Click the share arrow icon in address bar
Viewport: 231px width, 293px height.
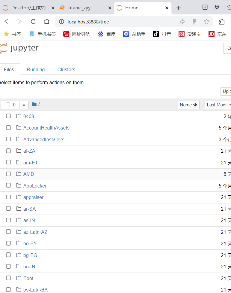[x=182, y=21]
